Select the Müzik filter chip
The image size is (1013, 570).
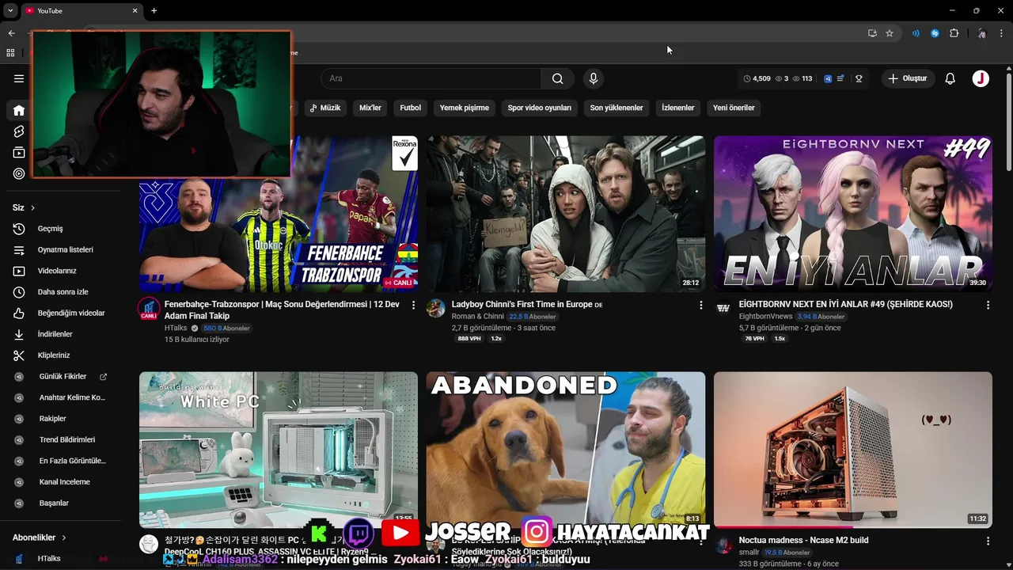click(x=324, y=108)
